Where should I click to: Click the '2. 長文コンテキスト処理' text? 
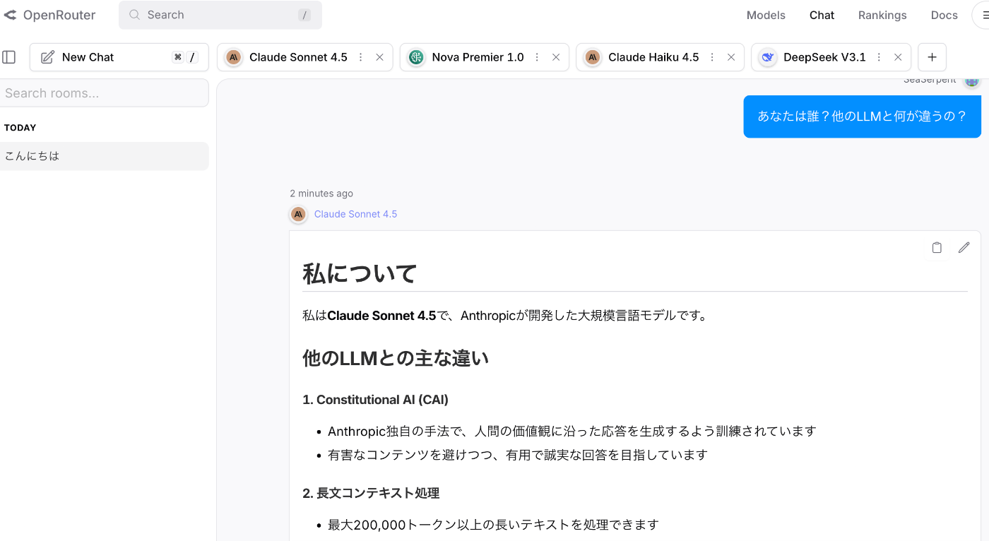coord(371,493)
